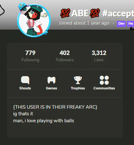134x145 pixels.
Task: Open the Communities four-dot icon
Action: pyautogui.click(x=104, y=80)
